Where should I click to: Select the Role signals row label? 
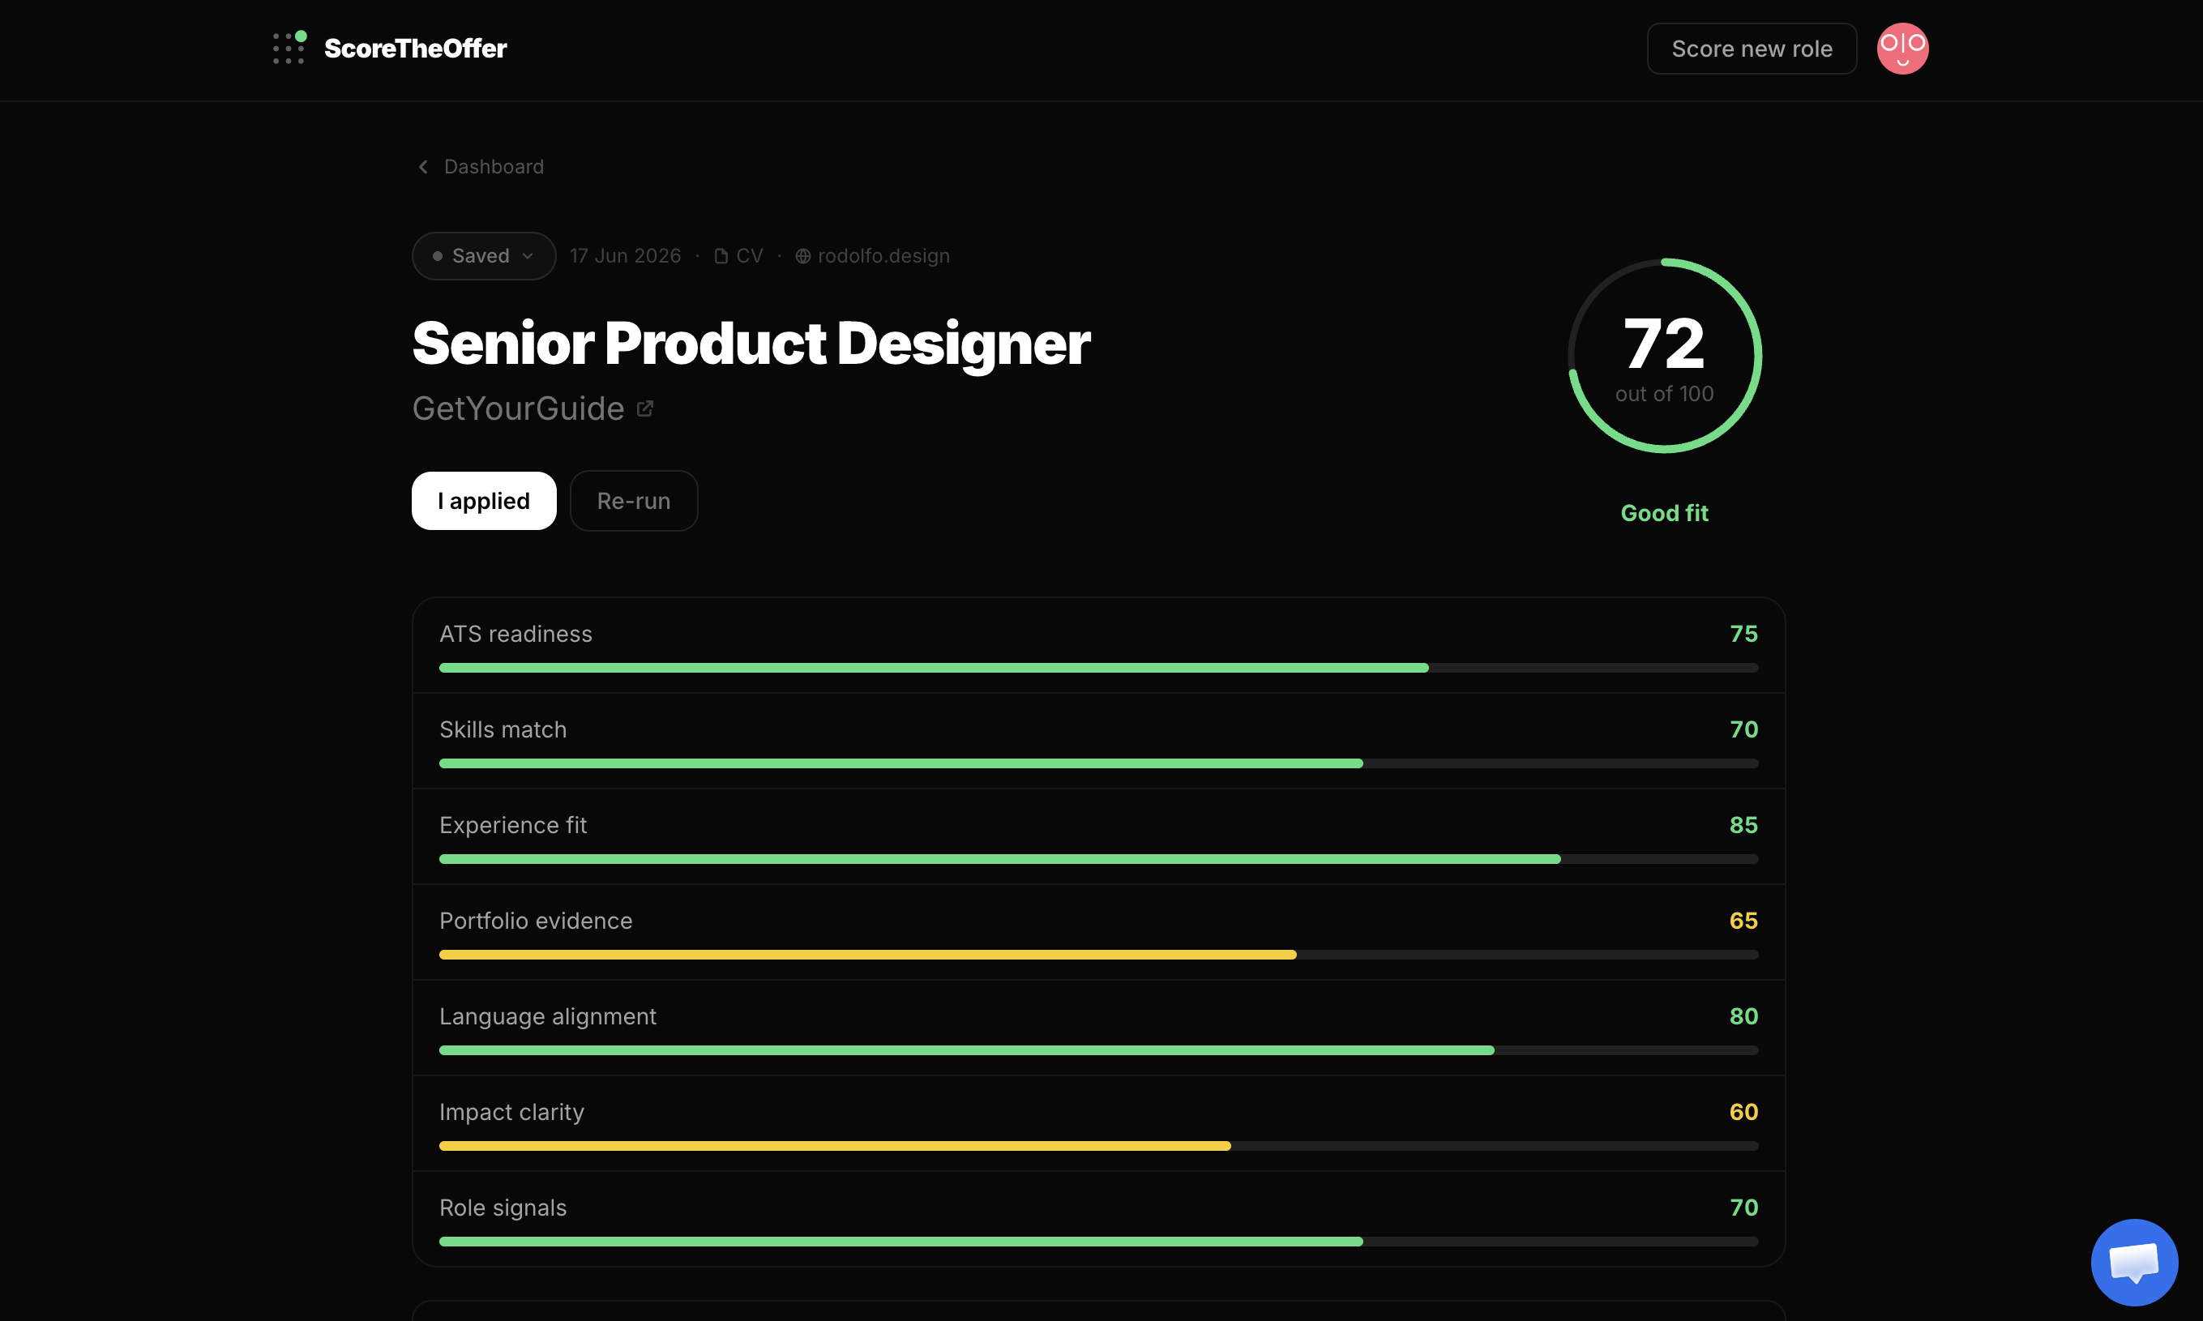(503, 1208)
